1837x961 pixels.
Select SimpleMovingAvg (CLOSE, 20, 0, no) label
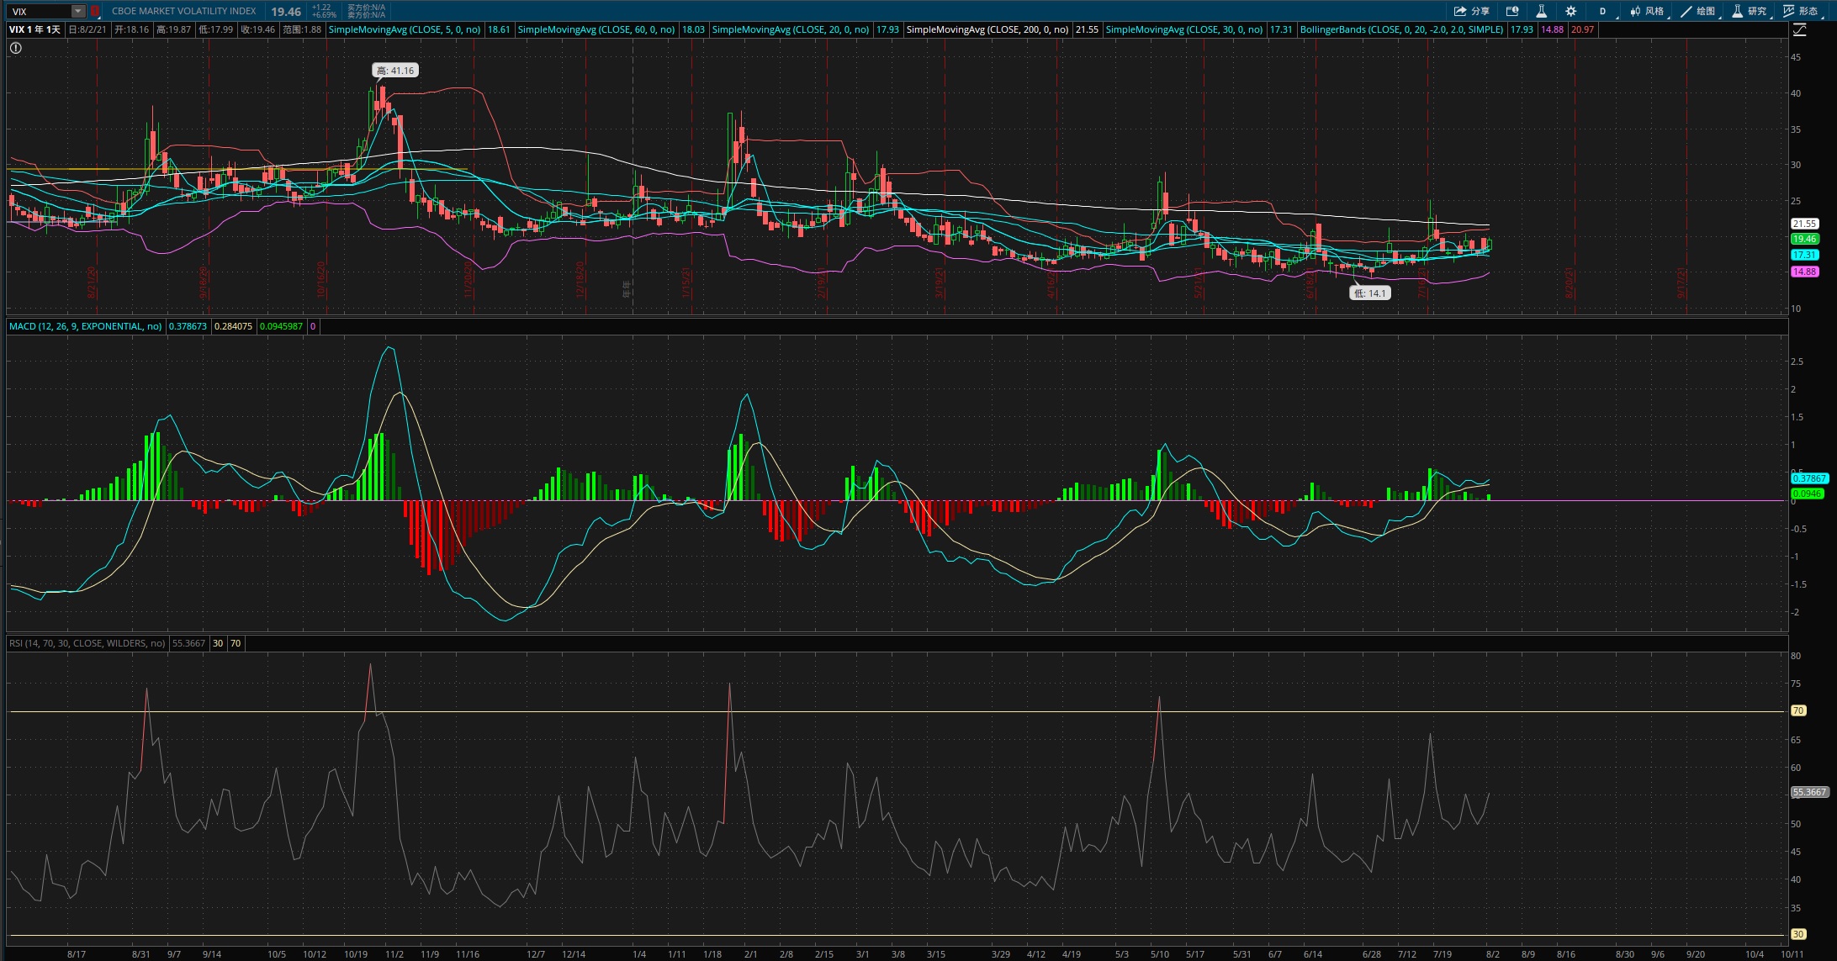[x=790, y=29]
